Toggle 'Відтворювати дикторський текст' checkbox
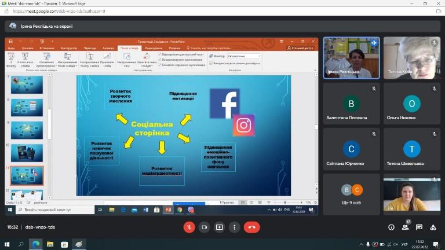 (160, 54)
